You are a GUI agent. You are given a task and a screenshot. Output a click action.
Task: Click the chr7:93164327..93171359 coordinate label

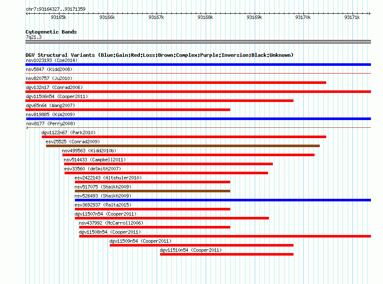pyautogui.click(x=56, y=9)
